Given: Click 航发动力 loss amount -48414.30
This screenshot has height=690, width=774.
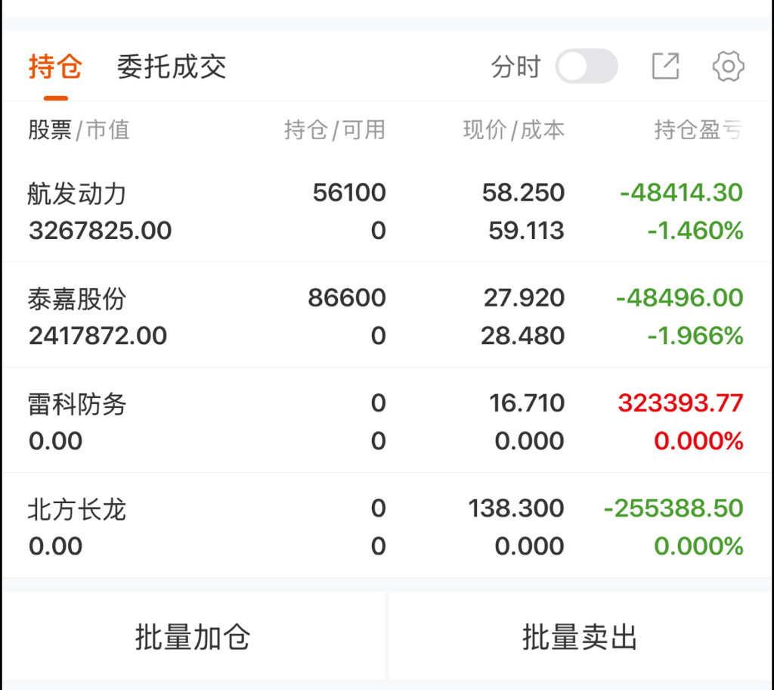Looking at the screenshot, I should pos(681,193).
